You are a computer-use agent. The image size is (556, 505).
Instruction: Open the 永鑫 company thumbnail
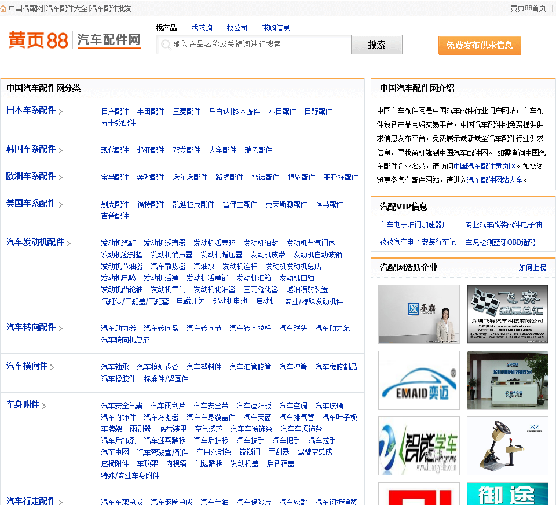(x=419, y=314)
